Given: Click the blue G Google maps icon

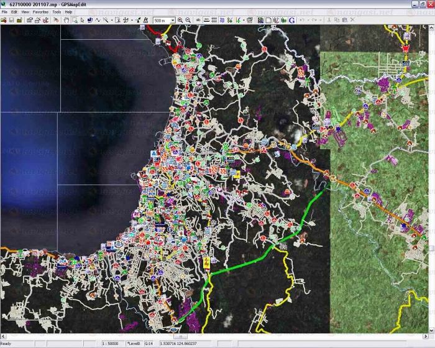Looking at the screenshot, I should point(291,20).
